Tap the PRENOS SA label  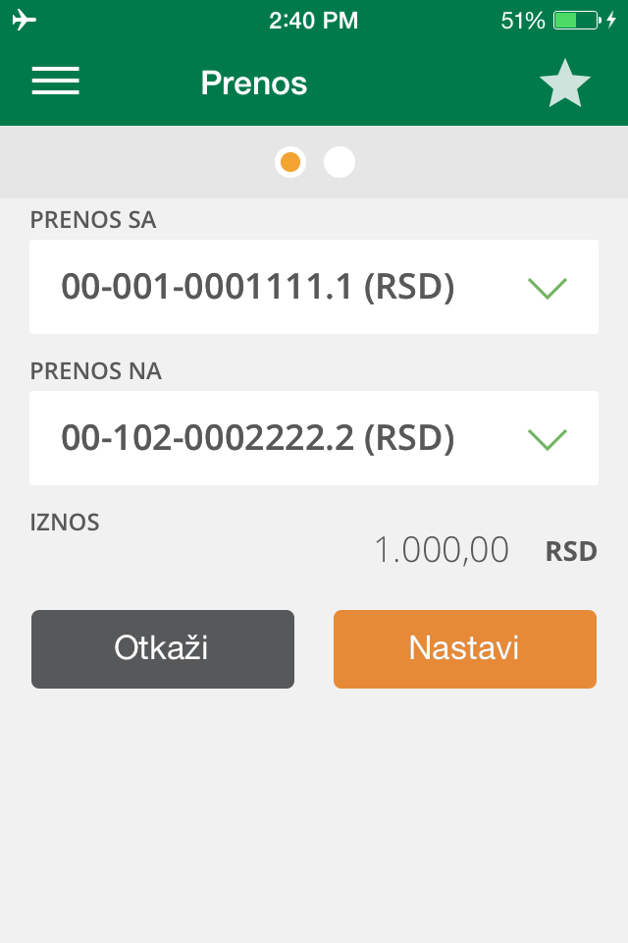(x=93, y=220)
